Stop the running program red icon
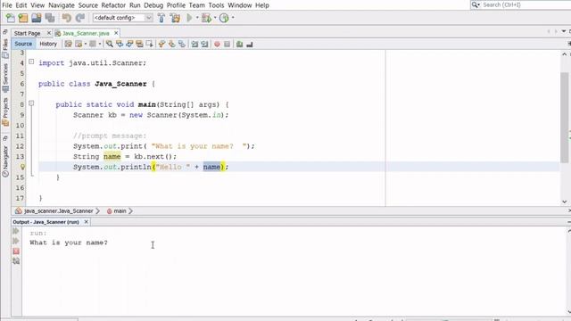Viewport: 571px width, 321px height. [16, 251]
